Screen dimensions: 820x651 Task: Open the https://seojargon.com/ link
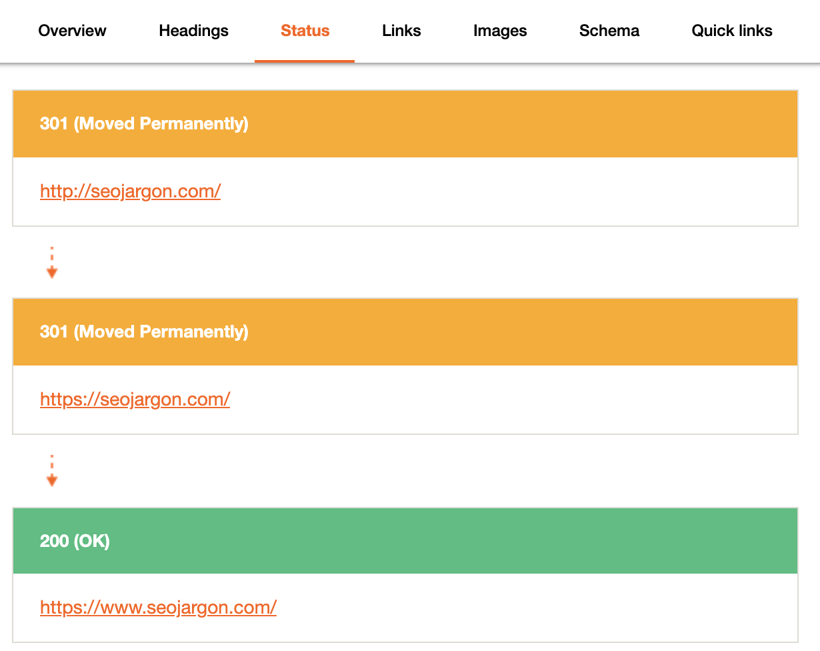tap(135, 400)
